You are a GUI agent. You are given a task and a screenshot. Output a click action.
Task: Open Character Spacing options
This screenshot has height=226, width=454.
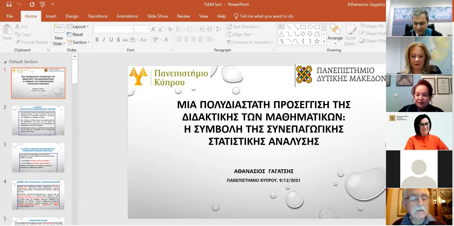point(134,40)
